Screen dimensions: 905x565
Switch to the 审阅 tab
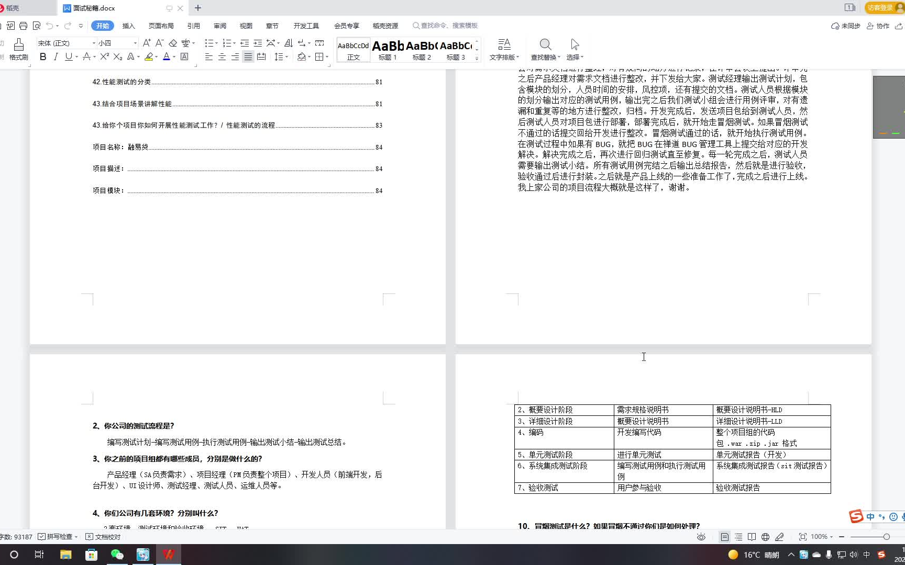(220, 26)
